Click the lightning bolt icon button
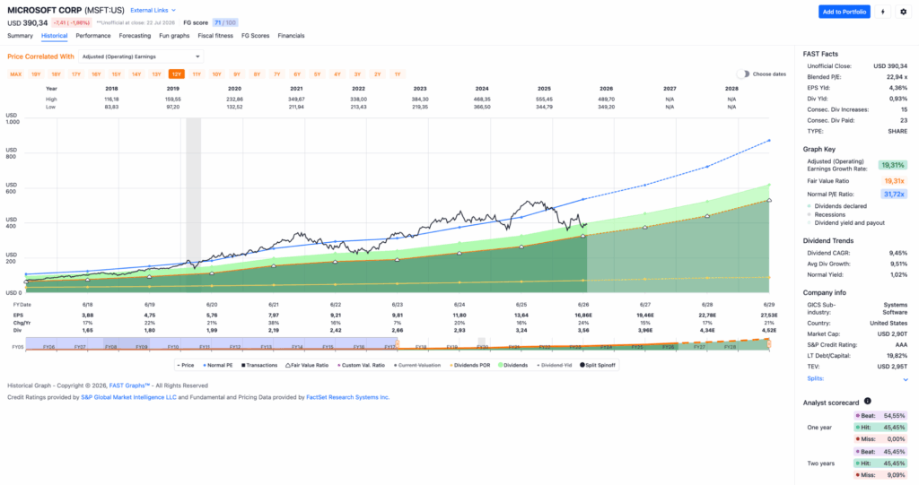This screenshot has width=919, height=485. [883, 12]
